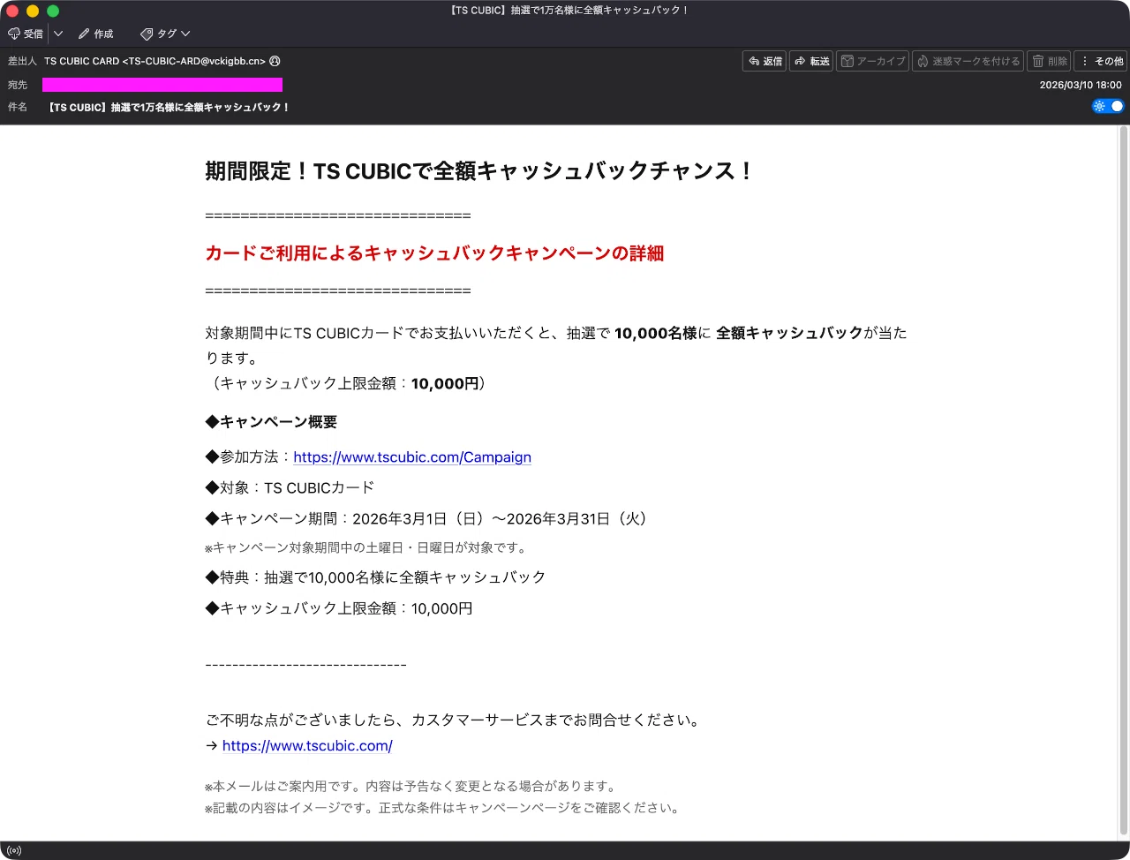This screenshot has height=860, width=1130.
Task: Open the https://www.tscubic.com/ customer service link
Action: [x=307, y=746]
